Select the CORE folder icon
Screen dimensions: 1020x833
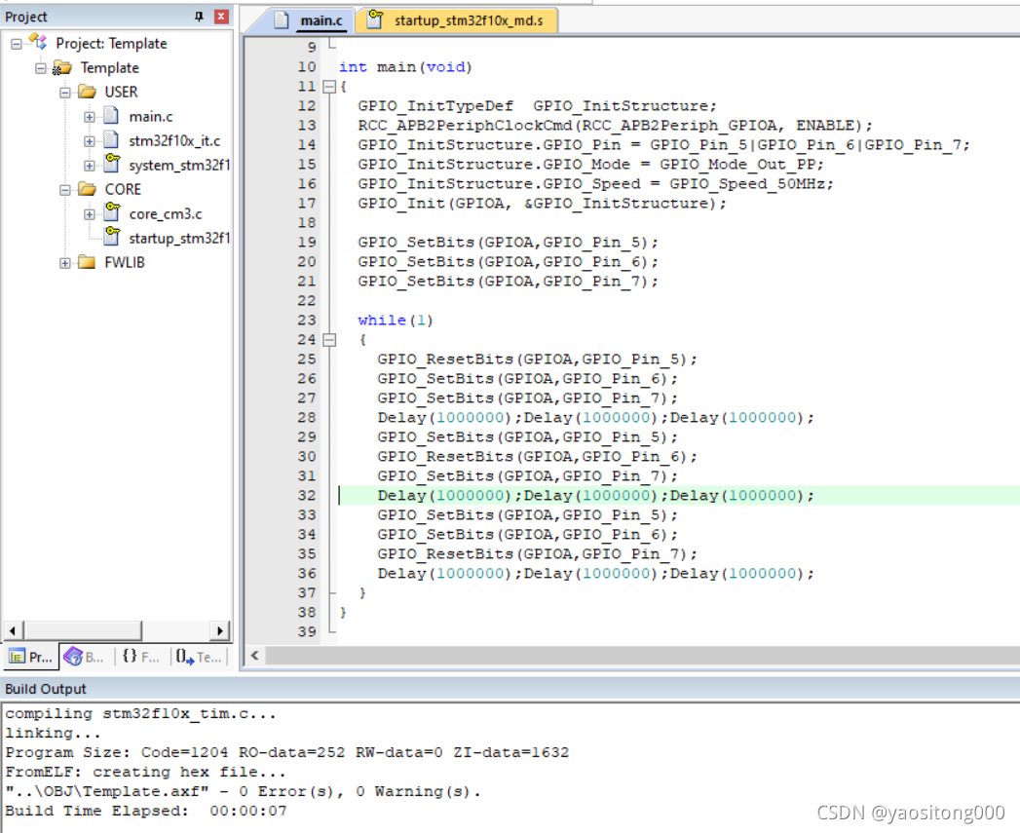click(87, 189)
